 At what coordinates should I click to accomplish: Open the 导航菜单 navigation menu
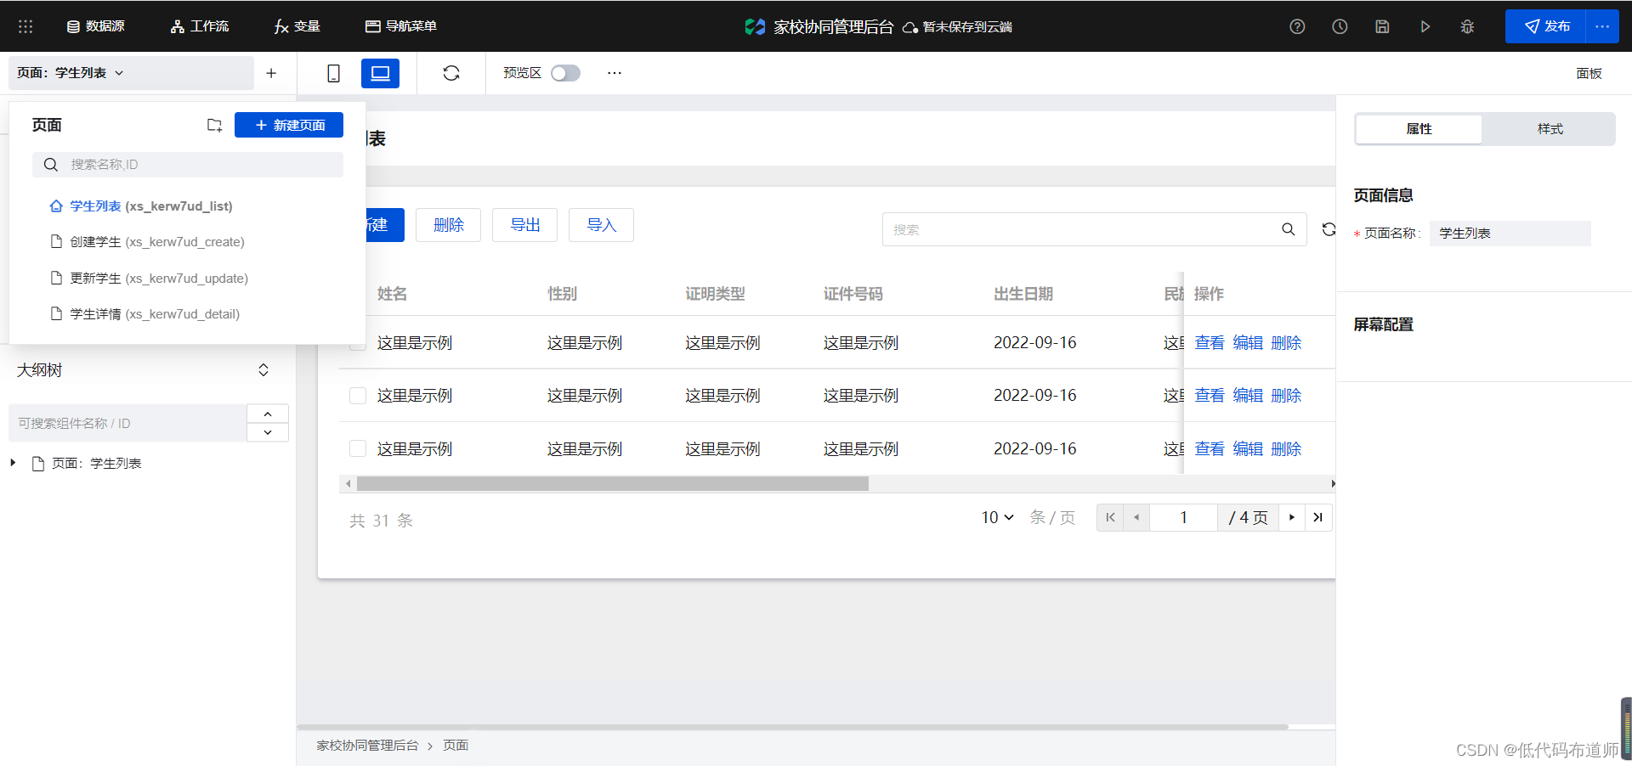coord(401,26)
